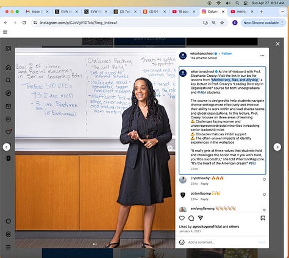This screenshot has height=258, width=289.
Task: Save the post with bookmark icon
Action: click(263, 218)
